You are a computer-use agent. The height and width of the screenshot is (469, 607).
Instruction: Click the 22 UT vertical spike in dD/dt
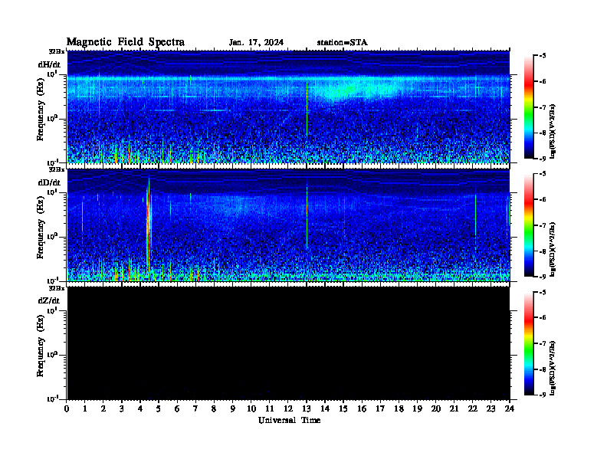[475, 217]
